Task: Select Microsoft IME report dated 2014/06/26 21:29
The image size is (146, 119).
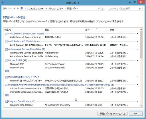Action: pos(69,64)
